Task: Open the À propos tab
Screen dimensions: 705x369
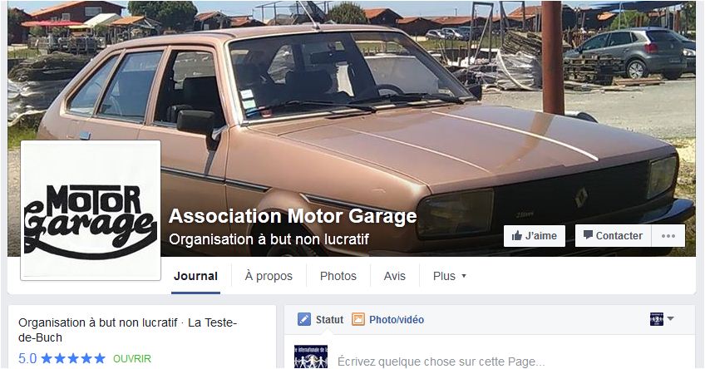Action: coord(269,276)
